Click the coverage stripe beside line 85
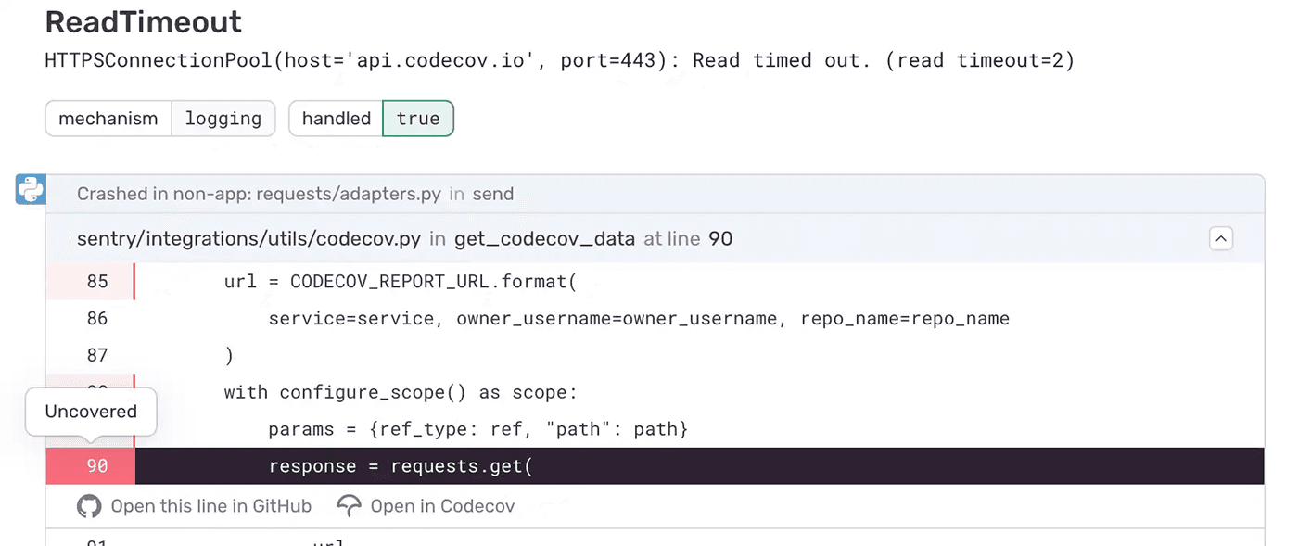 [134, 281]
